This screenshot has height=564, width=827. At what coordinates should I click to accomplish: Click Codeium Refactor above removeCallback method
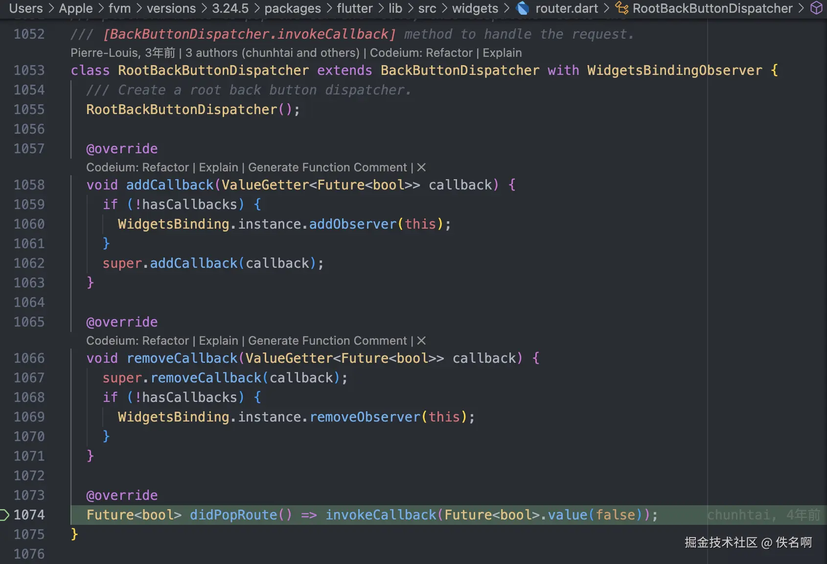138,341
